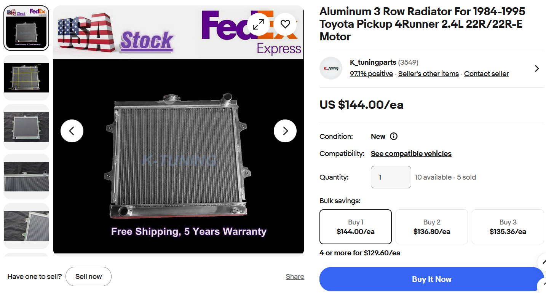
Task: Click the Sell now button
Action: point(88,277)
